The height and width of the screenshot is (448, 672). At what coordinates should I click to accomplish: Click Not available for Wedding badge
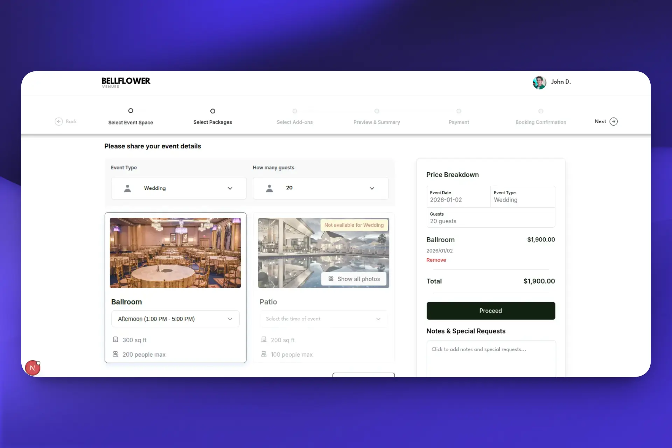pos(354,225)
